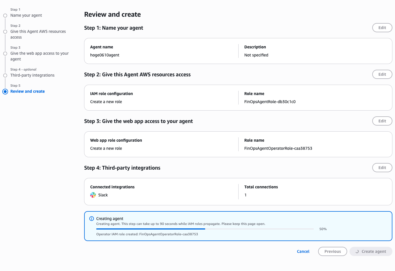395x271 pixels.
Task: Cancel the agent creation
Action: tap(303, 251)
